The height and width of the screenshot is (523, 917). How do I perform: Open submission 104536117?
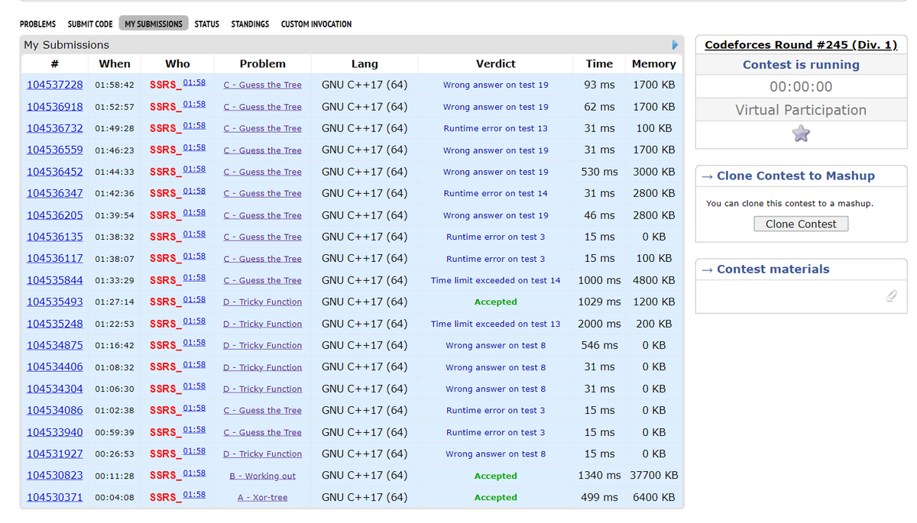(x=55, y=258)
